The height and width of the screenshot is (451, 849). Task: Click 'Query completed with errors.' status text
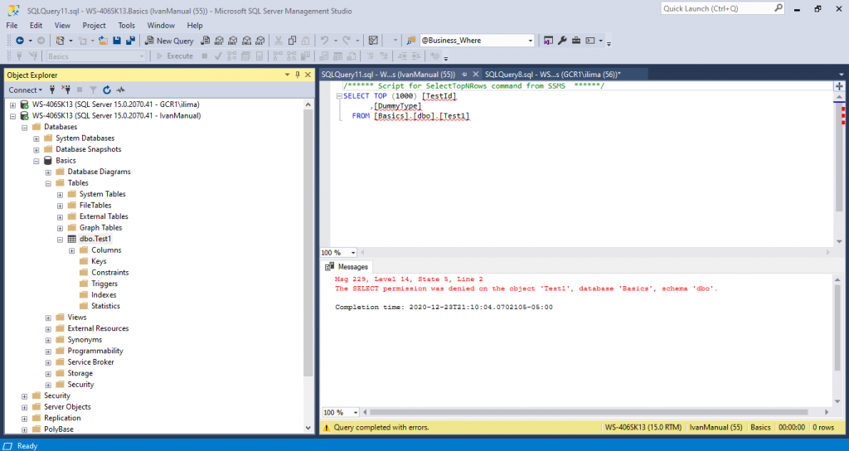(381, 428)
